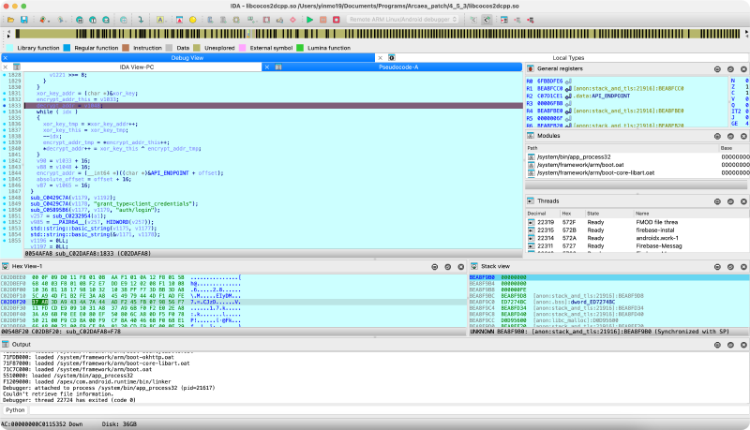Screen dimensions: 750x430
Task: Toggle breakpoint dot at pseudocode line 1831
Action: 5,95
